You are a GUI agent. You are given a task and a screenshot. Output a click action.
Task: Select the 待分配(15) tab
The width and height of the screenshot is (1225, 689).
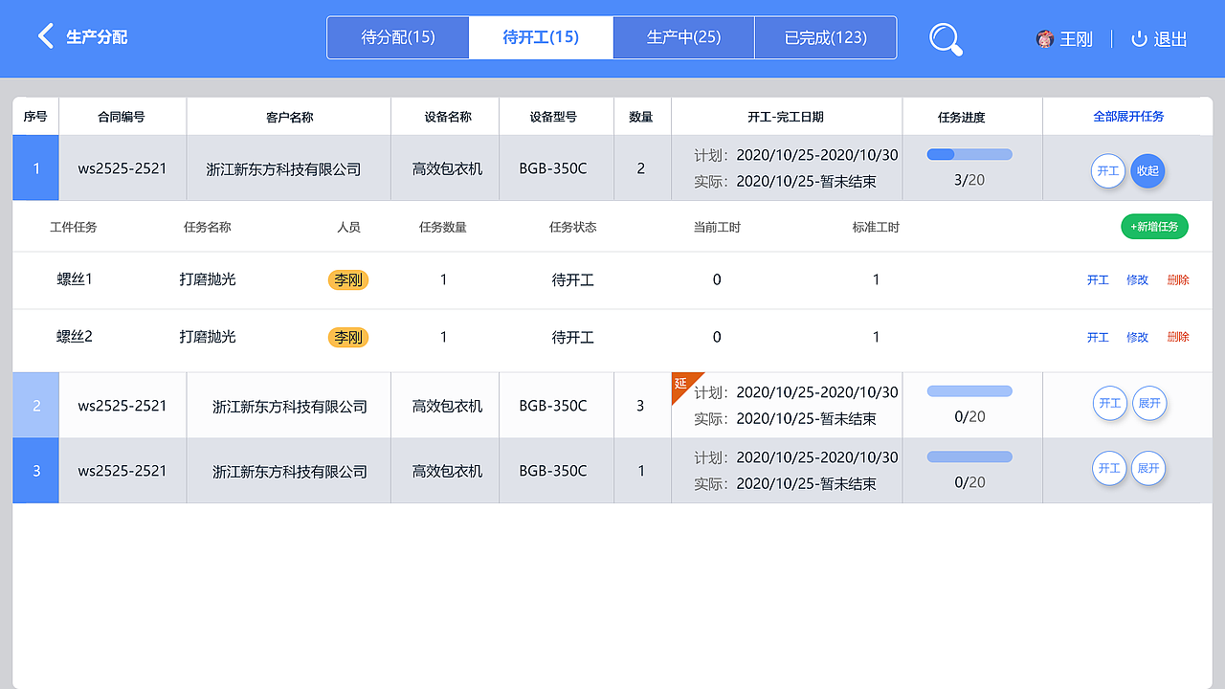pos(398,37)
